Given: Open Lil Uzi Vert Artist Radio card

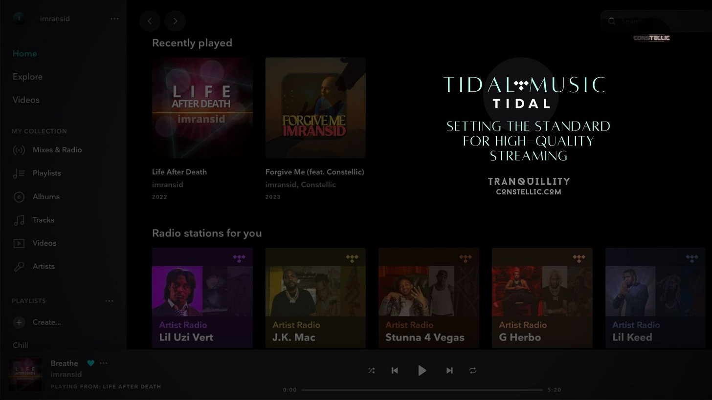Looking at the screenshot, I should (202, 298).
